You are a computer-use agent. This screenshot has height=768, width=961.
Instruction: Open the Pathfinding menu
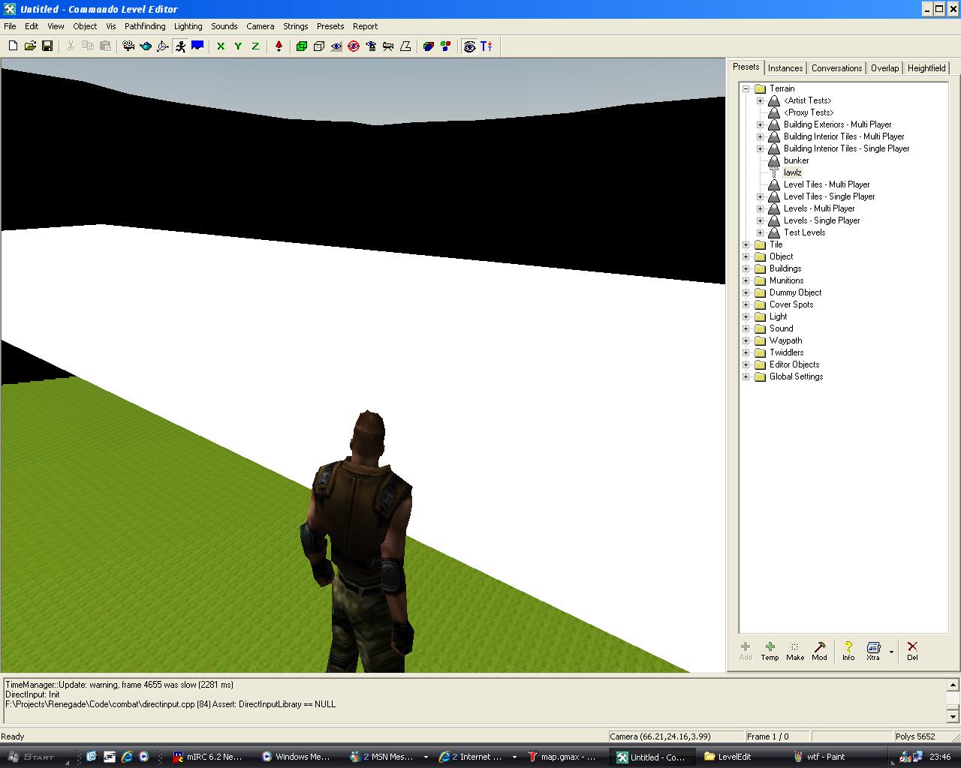tap(145, 26)
